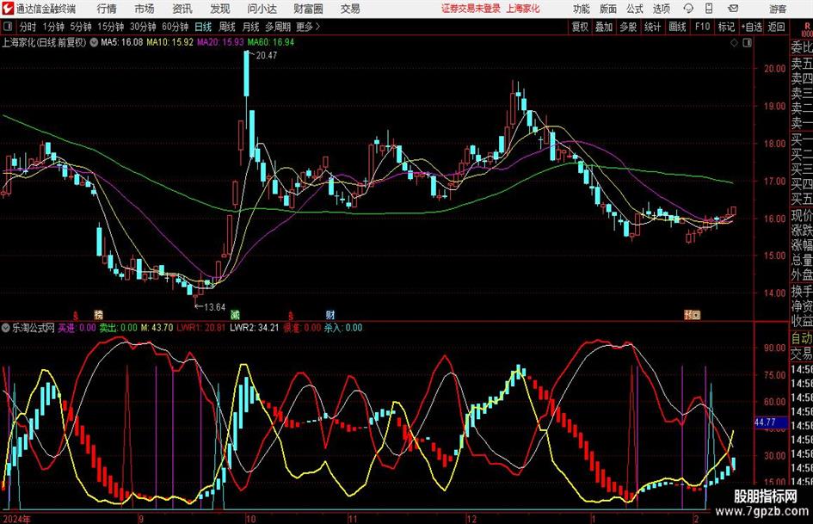Click the LWR2: 34.21 indicator value

(255, 328)
